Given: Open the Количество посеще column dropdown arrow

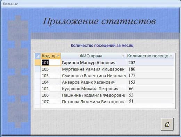Looking at the screenshot, I should (x=171, y=56).
